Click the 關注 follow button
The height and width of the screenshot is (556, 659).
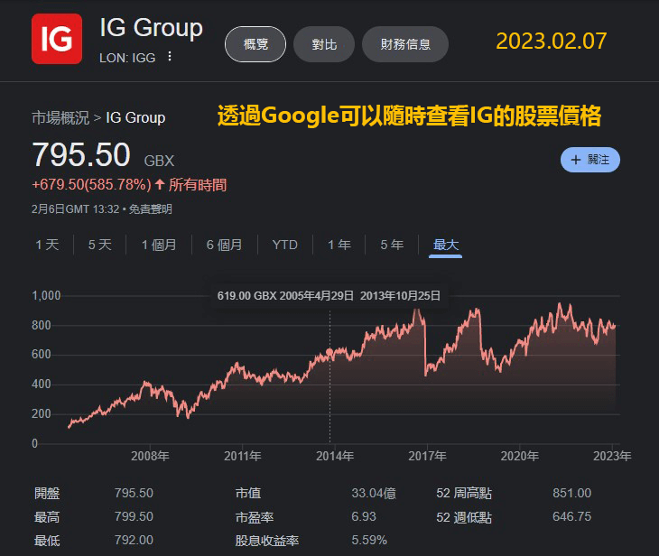[589, 160]
